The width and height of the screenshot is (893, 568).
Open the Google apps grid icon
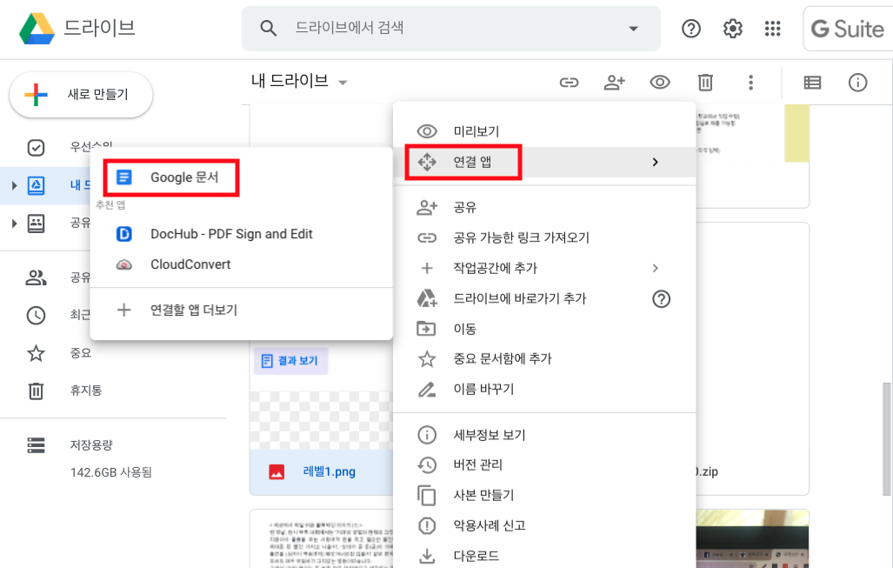[773, 29]
